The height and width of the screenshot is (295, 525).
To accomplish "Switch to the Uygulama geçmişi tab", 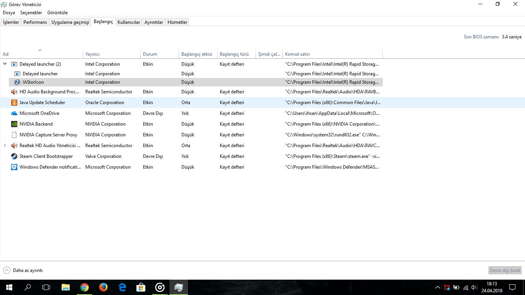I will 70,22.
